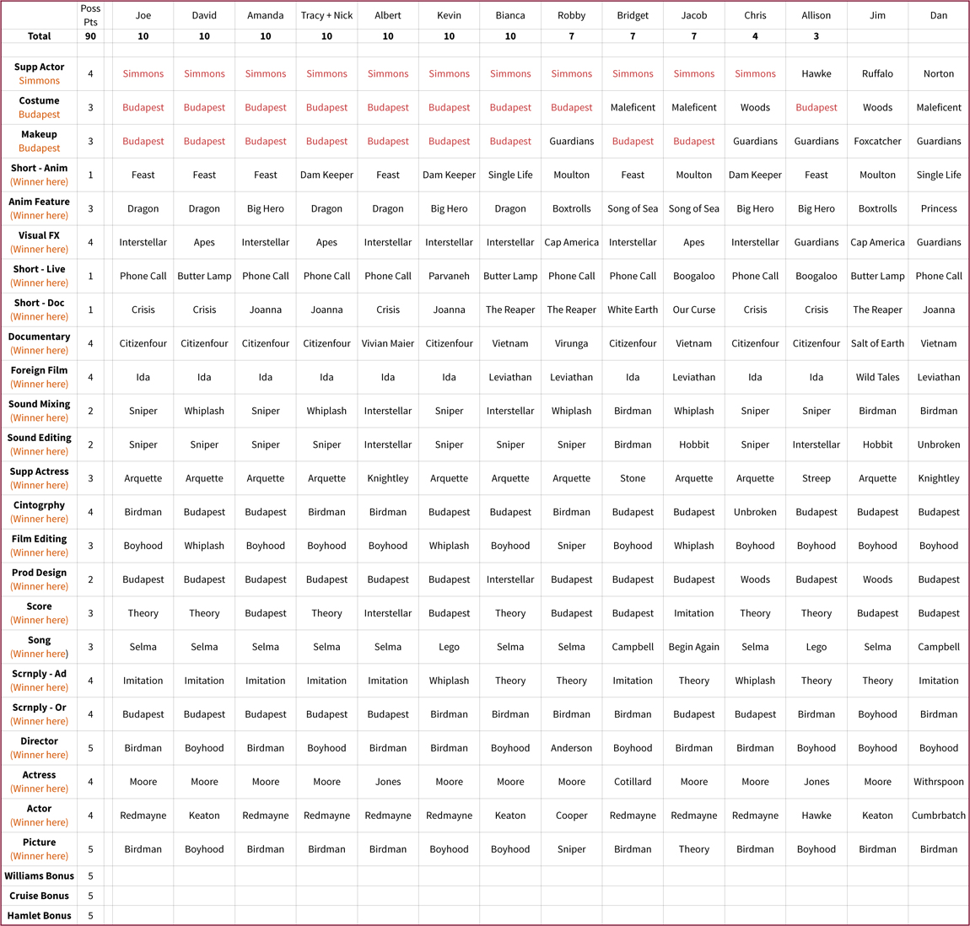This screenshot has height=926, width=970.
Task: Select the "Supp Actor Simmons" category cell
Action: click(39, 73)
